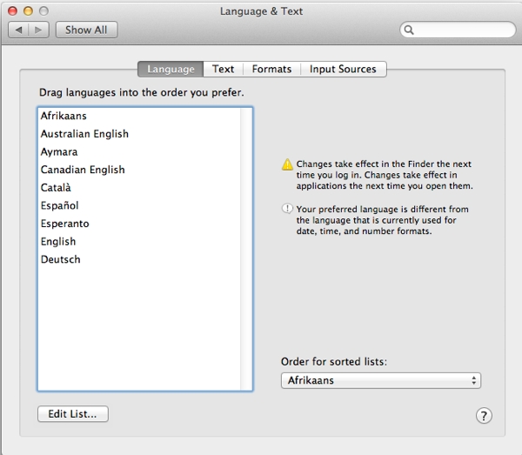Click the 'Changes take effect in the Finder' notice
The height and width of the screenshot is (455, 522).
(385, 175)
